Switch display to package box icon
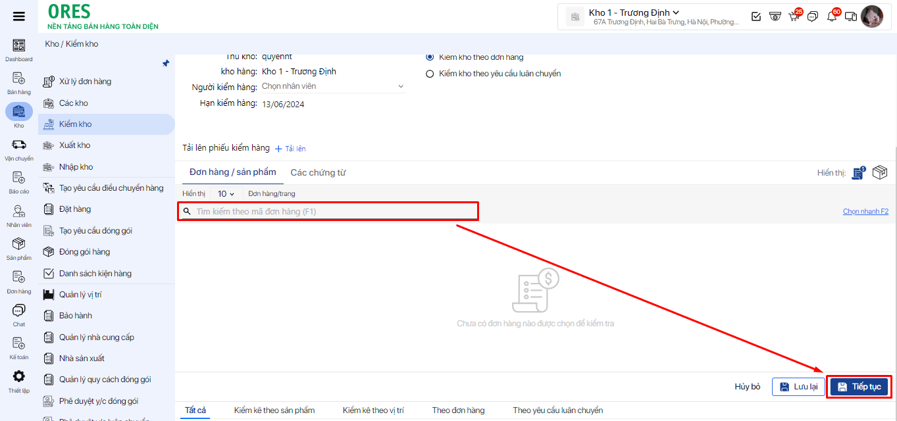897x421 pixels. click(x=880, y=172)
